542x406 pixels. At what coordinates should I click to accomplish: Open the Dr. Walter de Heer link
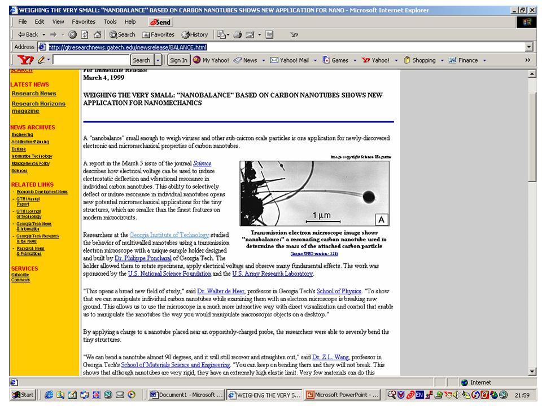pos(221,291)
